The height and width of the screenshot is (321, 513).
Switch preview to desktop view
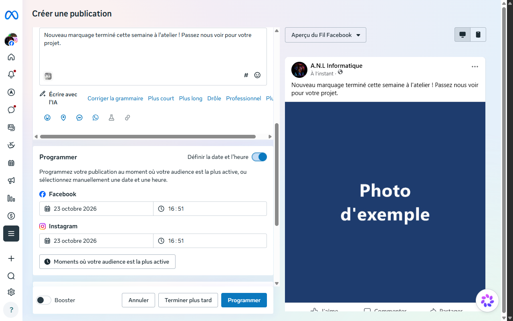point(463,35)
